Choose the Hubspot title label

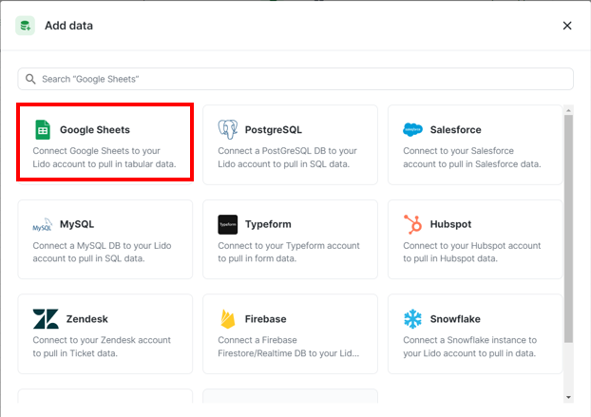click(x=450, y=224)
